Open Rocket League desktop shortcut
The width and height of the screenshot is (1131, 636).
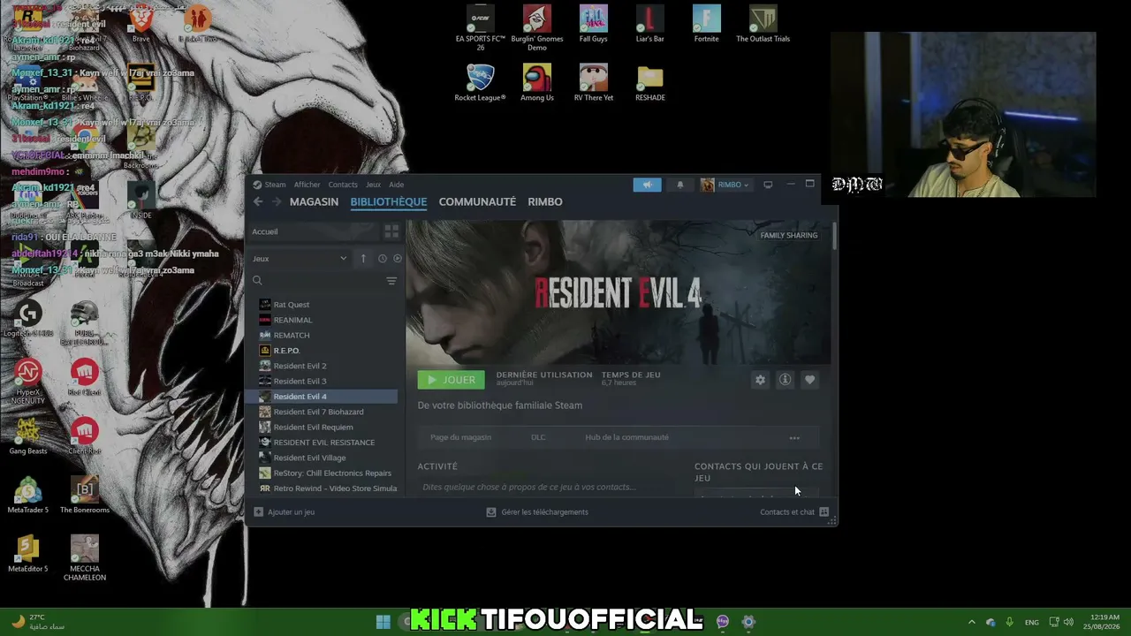pos(481,83)
